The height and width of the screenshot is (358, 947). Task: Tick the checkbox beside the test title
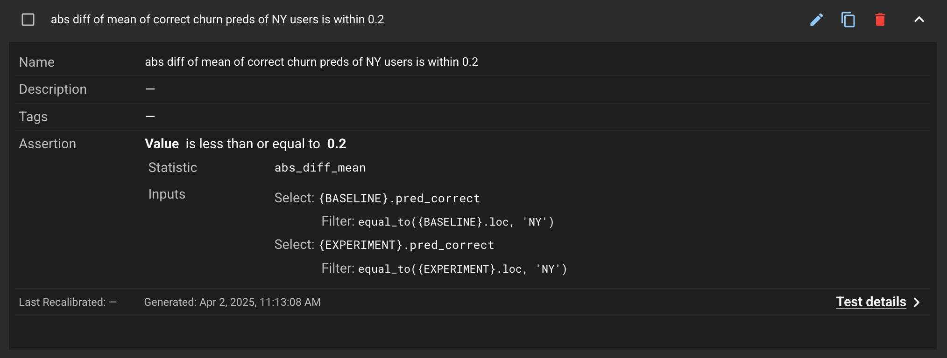pyautogui.click(x=28, y=20)
